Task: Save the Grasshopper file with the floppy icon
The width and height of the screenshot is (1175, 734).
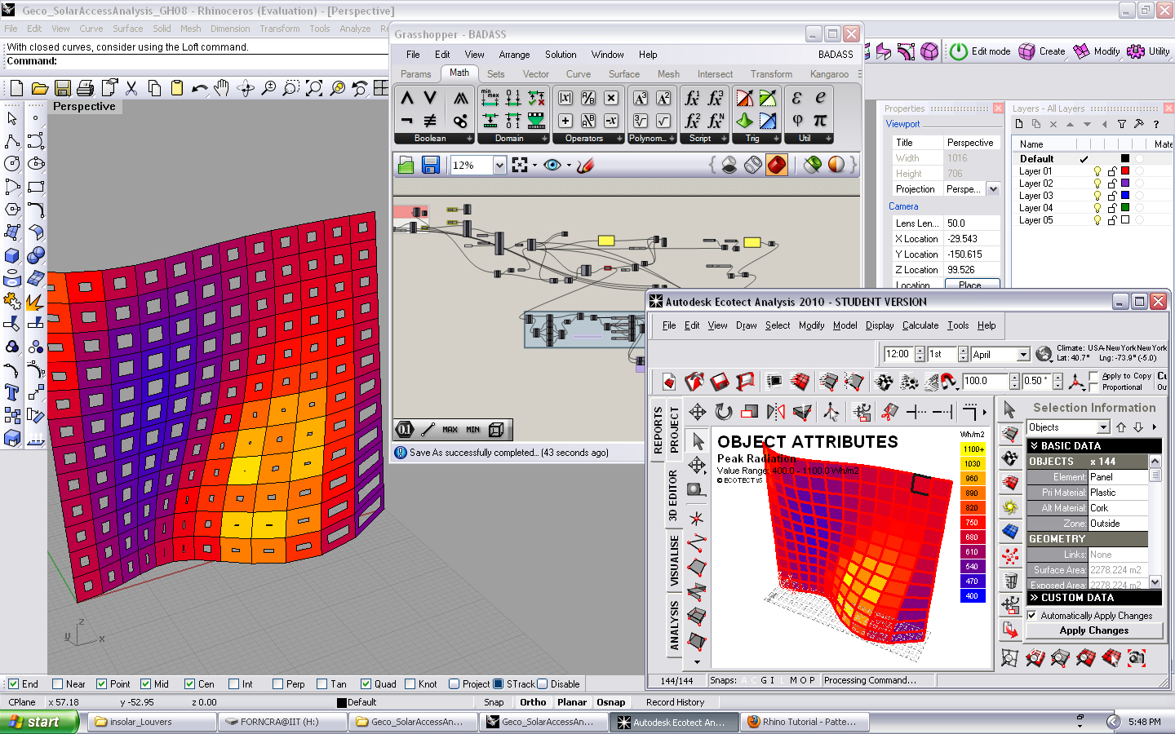Action: [x=431, y=166]
